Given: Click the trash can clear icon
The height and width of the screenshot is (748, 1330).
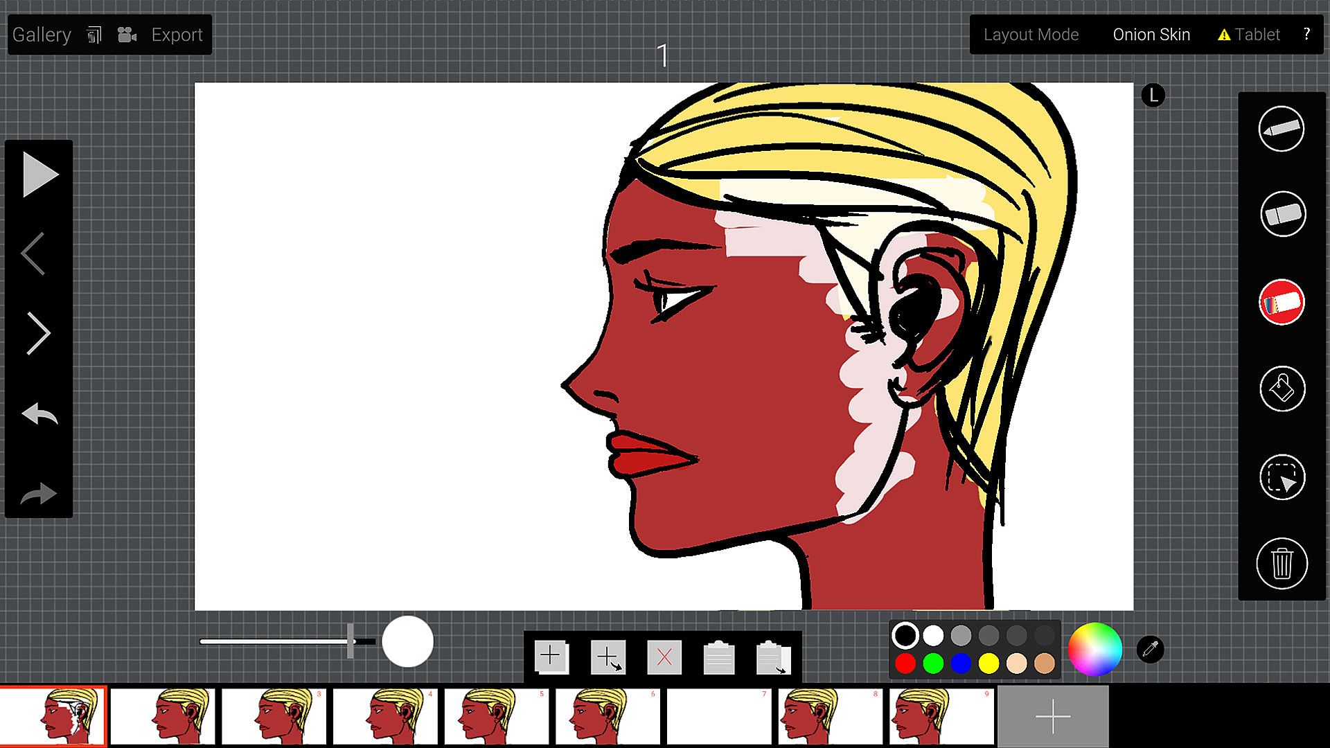Looking at the screenshot, I should (x=1282, y=563).
